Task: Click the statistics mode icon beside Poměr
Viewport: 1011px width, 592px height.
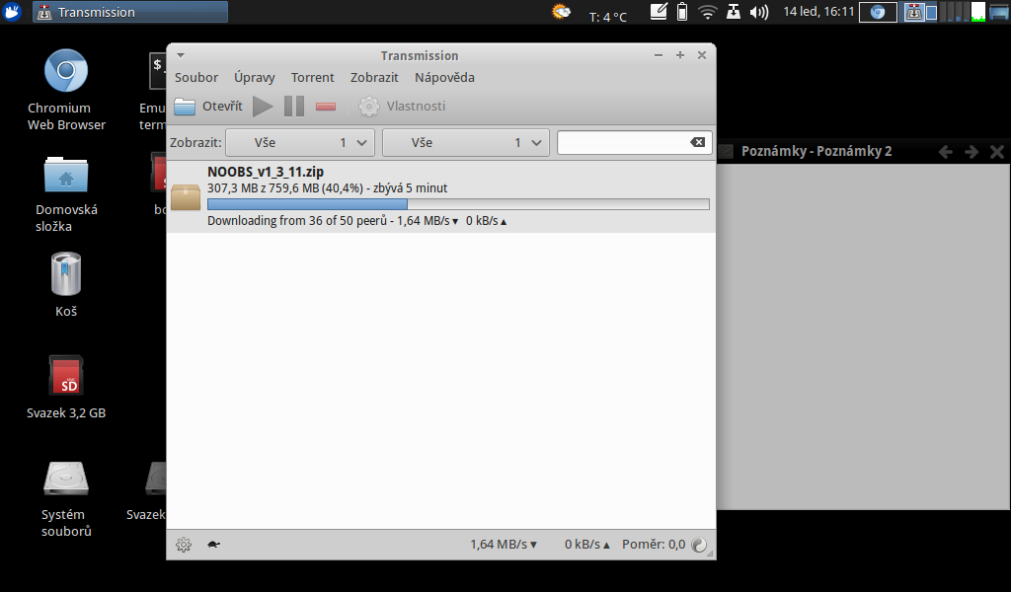Action: (x=699, y=544)
